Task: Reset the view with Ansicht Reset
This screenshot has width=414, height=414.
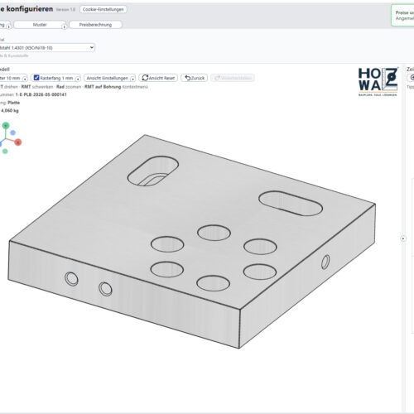Action: (158, 78)
